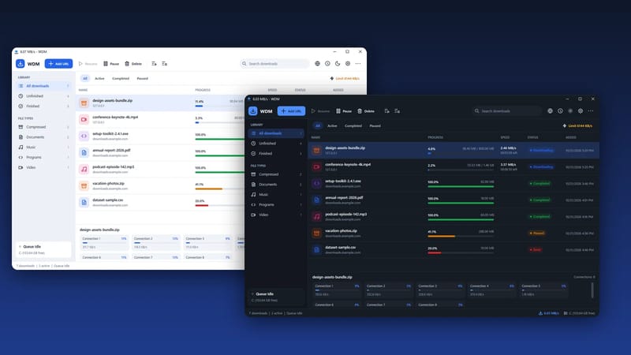The image size is (631, 355).
Task: Open the settings gear in light window toolbar
Action: click(348, 64)
